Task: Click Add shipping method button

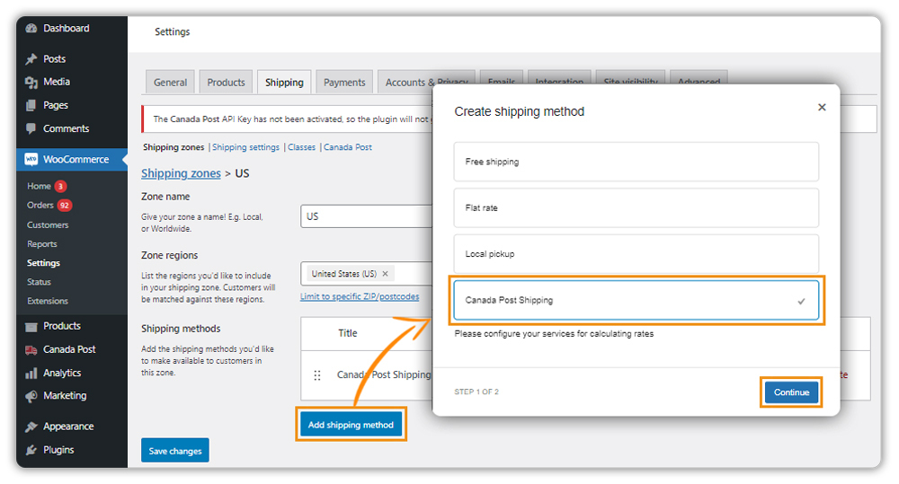Action: point(351,425)
